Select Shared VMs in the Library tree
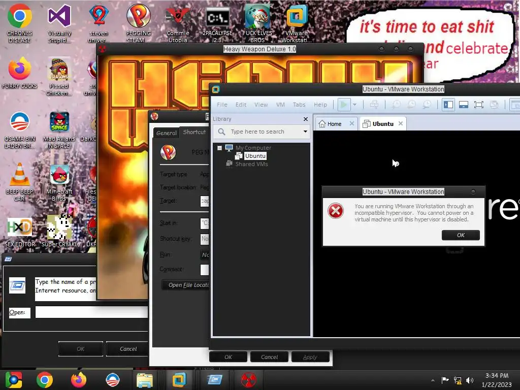520x390 pixels. (x=251, y=164)
